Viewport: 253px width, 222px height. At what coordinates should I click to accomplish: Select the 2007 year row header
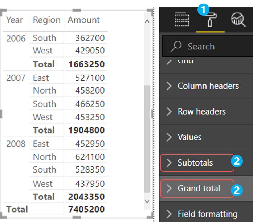point(16,78)
